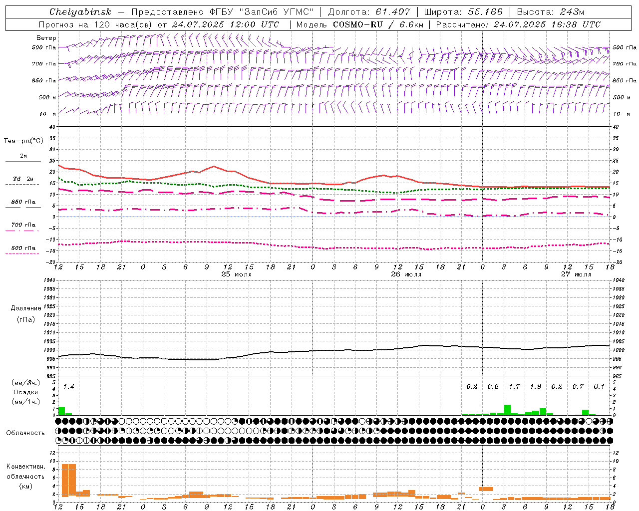Click the 27 июля date label
Image resolution: width=639 pixels, height=511 pixels.
576,274
